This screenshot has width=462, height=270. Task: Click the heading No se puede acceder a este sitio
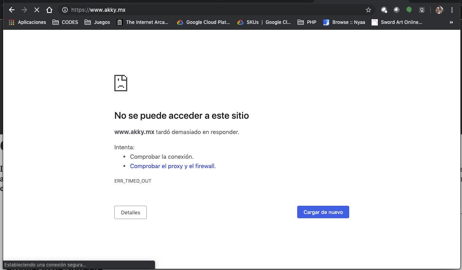click(x=182, y=116)
